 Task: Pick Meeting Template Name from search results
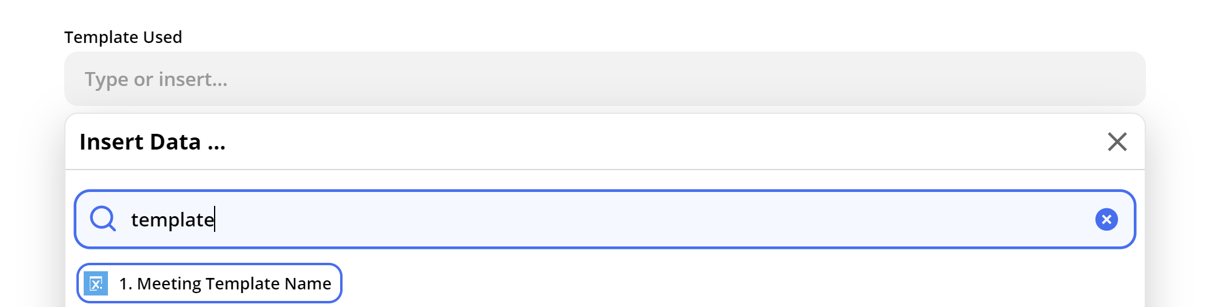point(209,283)
